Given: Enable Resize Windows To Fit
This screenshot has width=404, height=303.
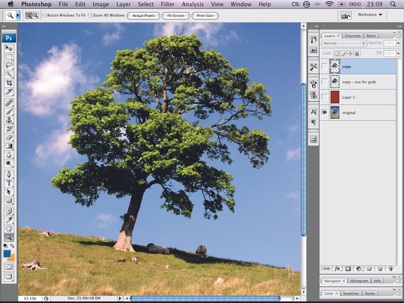Looking at the screenshot, I should tap(44, 16).
